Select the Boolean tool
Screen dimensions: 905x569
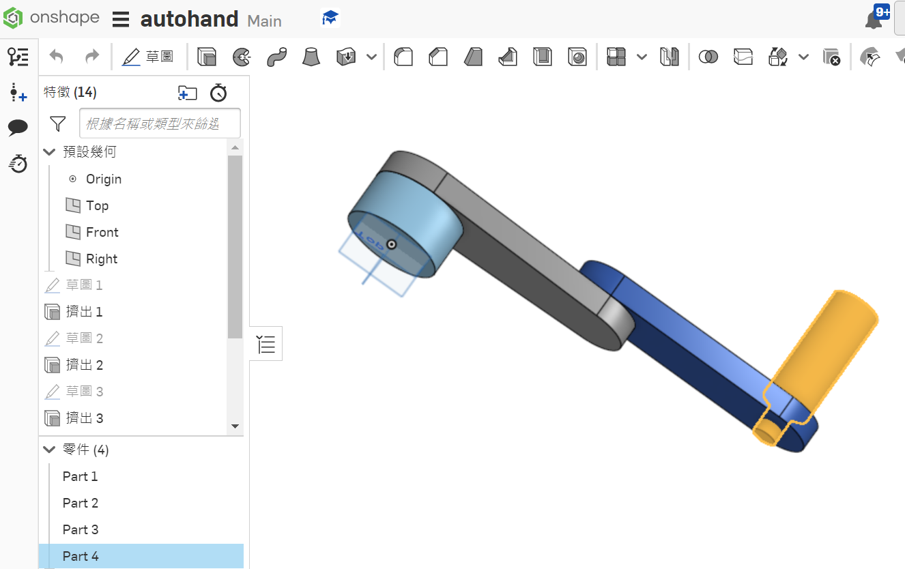708,57
